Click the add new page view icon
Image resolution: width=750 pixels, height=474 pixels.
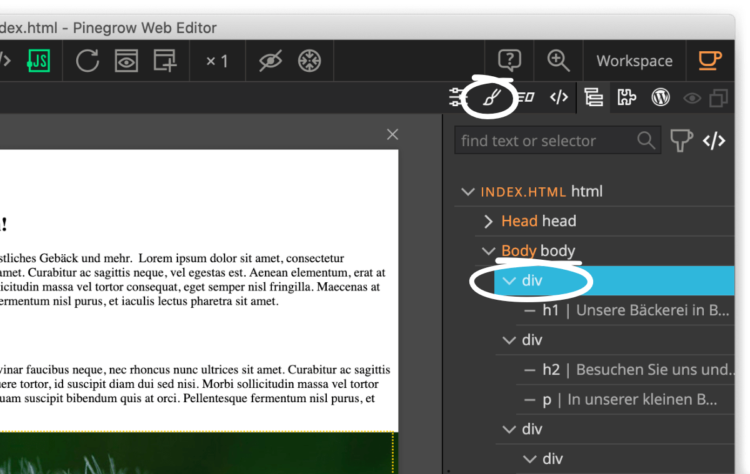pos(165,61)
